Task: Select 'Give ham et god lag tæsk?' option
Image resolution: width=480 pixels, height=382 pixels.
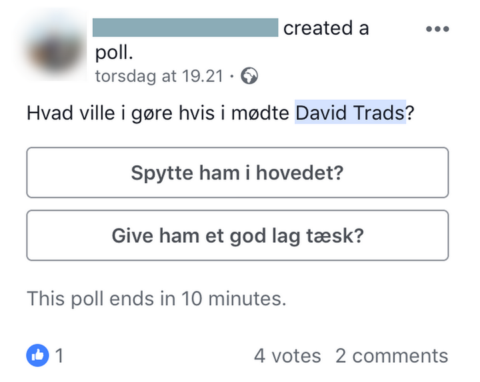Action: click(237, 235)
